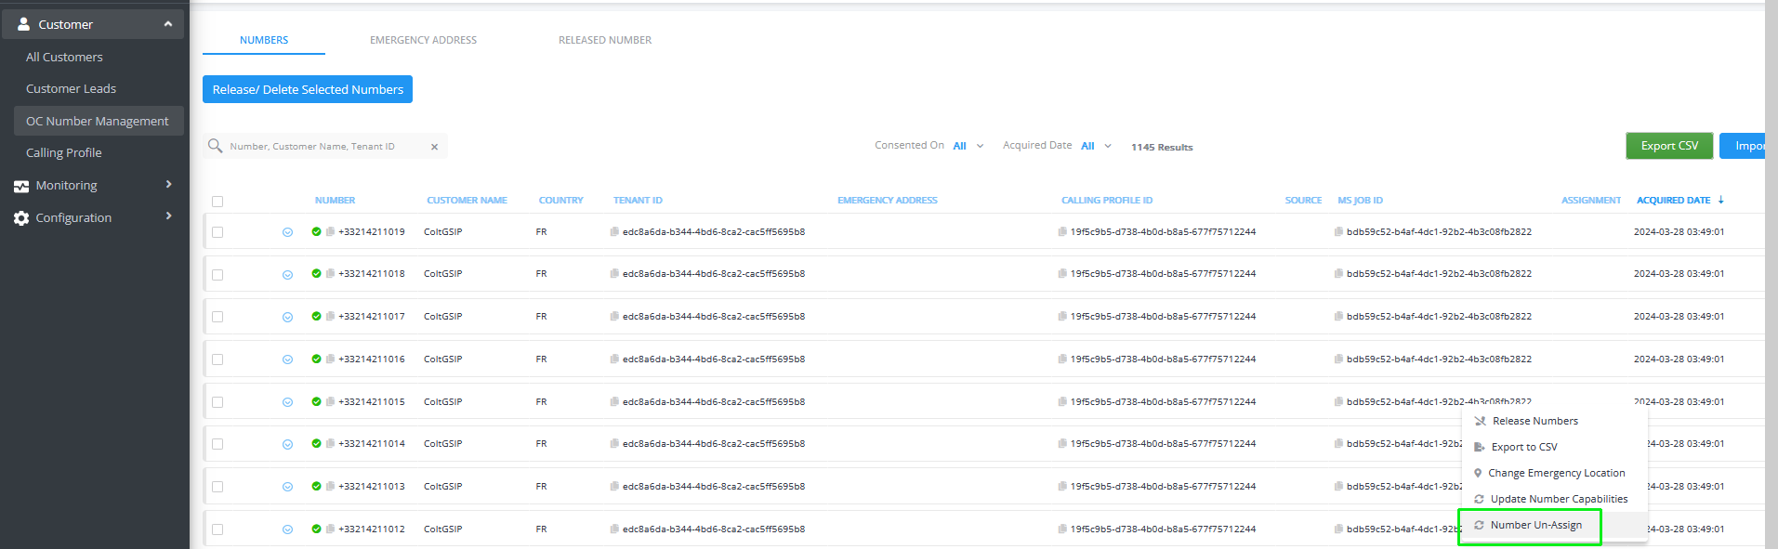Select Change Emergency Location menu entry
Image resolution: width=1778 pixels, height=549 pixels.
pyautogui.click(x=1556, y=474)
